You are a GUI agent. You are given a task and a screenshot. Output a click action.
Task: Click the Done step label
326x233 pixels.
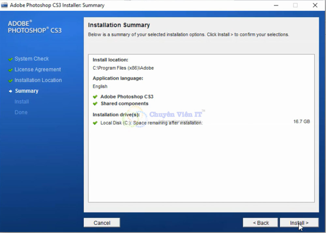tap(21, 112)
